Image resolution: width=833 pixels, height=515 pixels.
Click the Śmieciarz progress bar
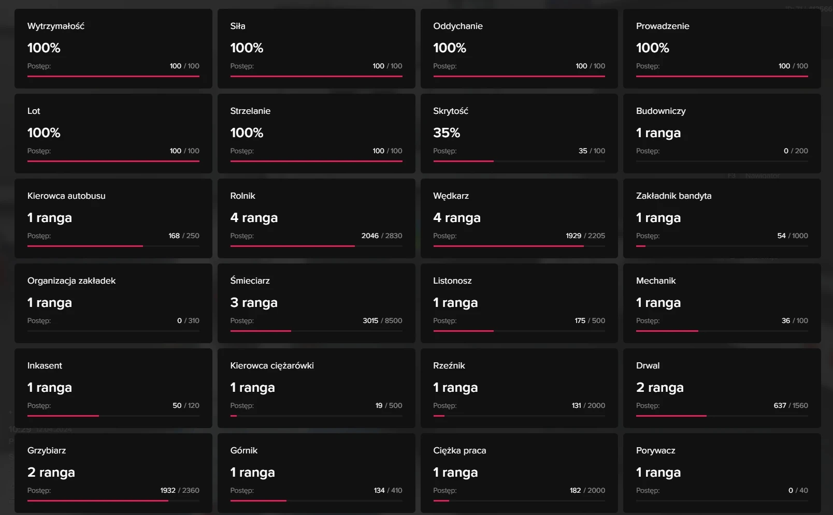click(316, 331)
